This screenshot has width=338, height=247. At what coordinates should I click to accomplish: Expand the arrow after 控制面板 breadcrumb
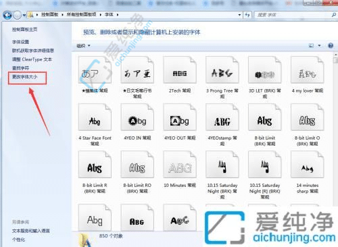62,15
